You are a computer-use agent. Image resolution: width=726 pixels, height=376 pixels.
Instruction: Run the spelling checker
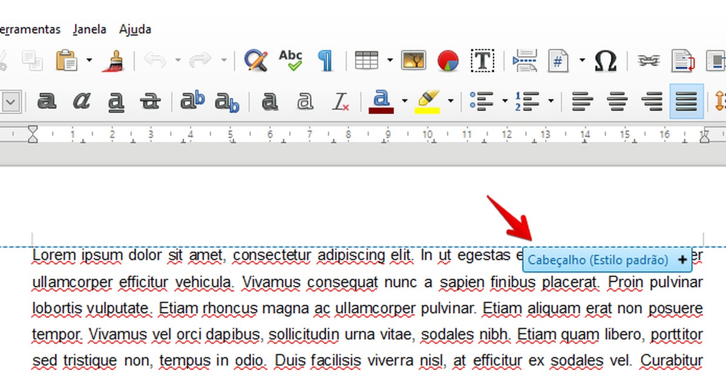click(x=290, y=60)
